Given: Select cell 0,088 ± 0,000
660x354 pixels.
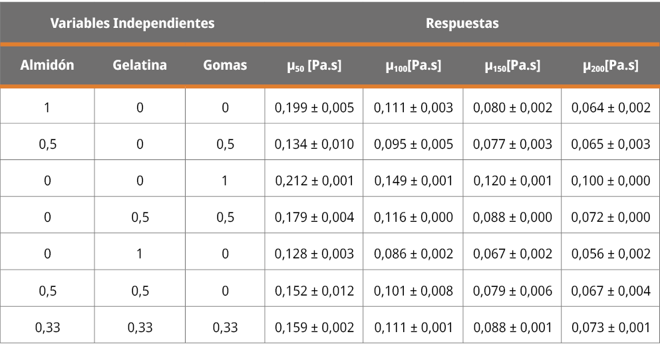Looking at the screenshot, I should tap(512, 217).
